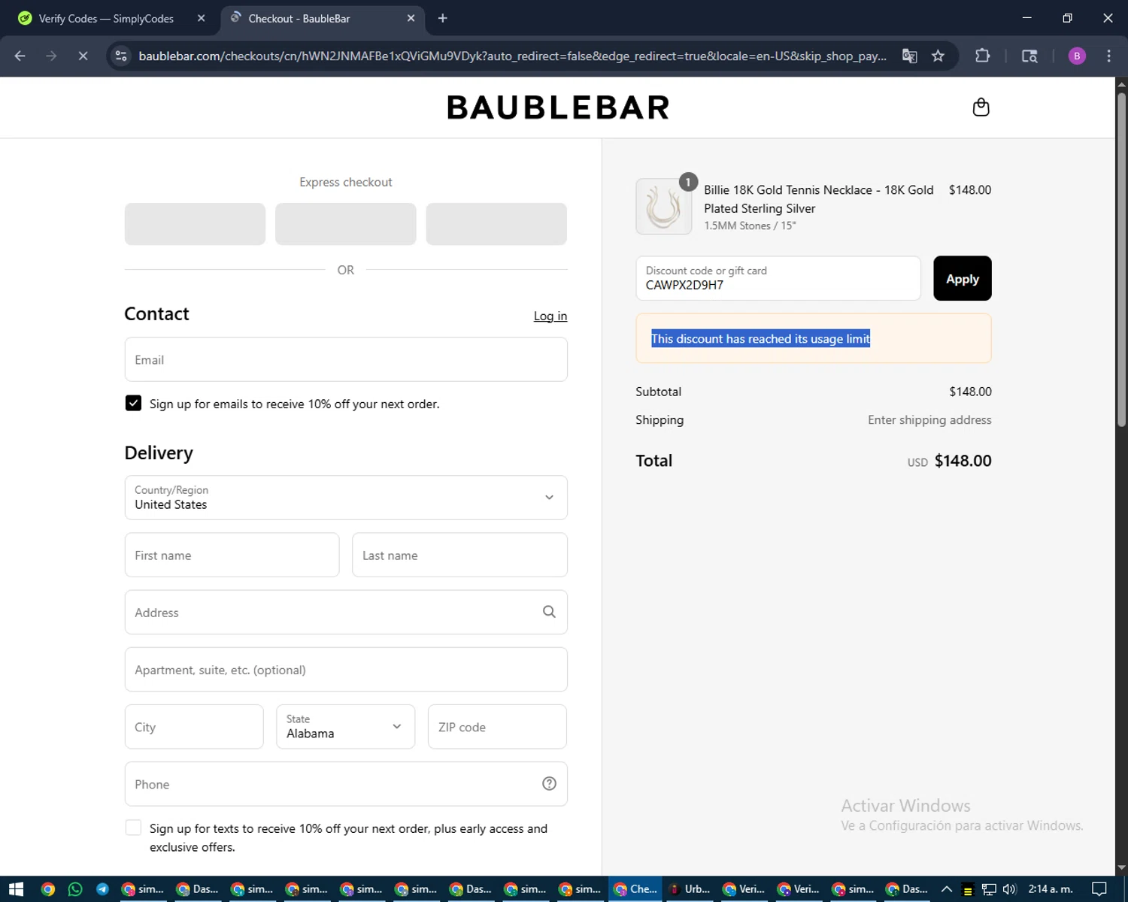Open the Chrome profile B avatar

[x=1077, y=56]
